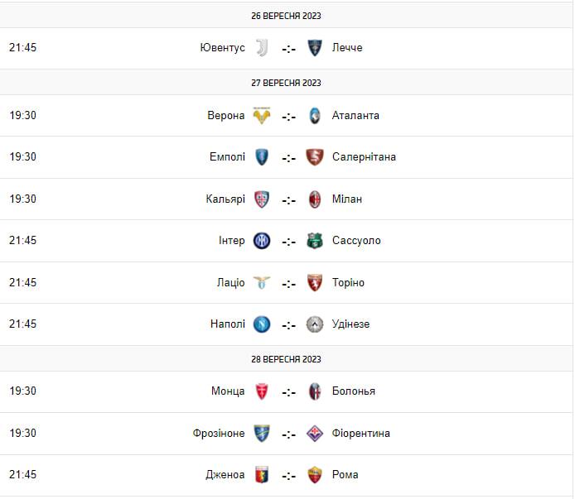Follow the Кальярі team name link
575x499 pixels.
pyautogui.click(x=225, y=199)
